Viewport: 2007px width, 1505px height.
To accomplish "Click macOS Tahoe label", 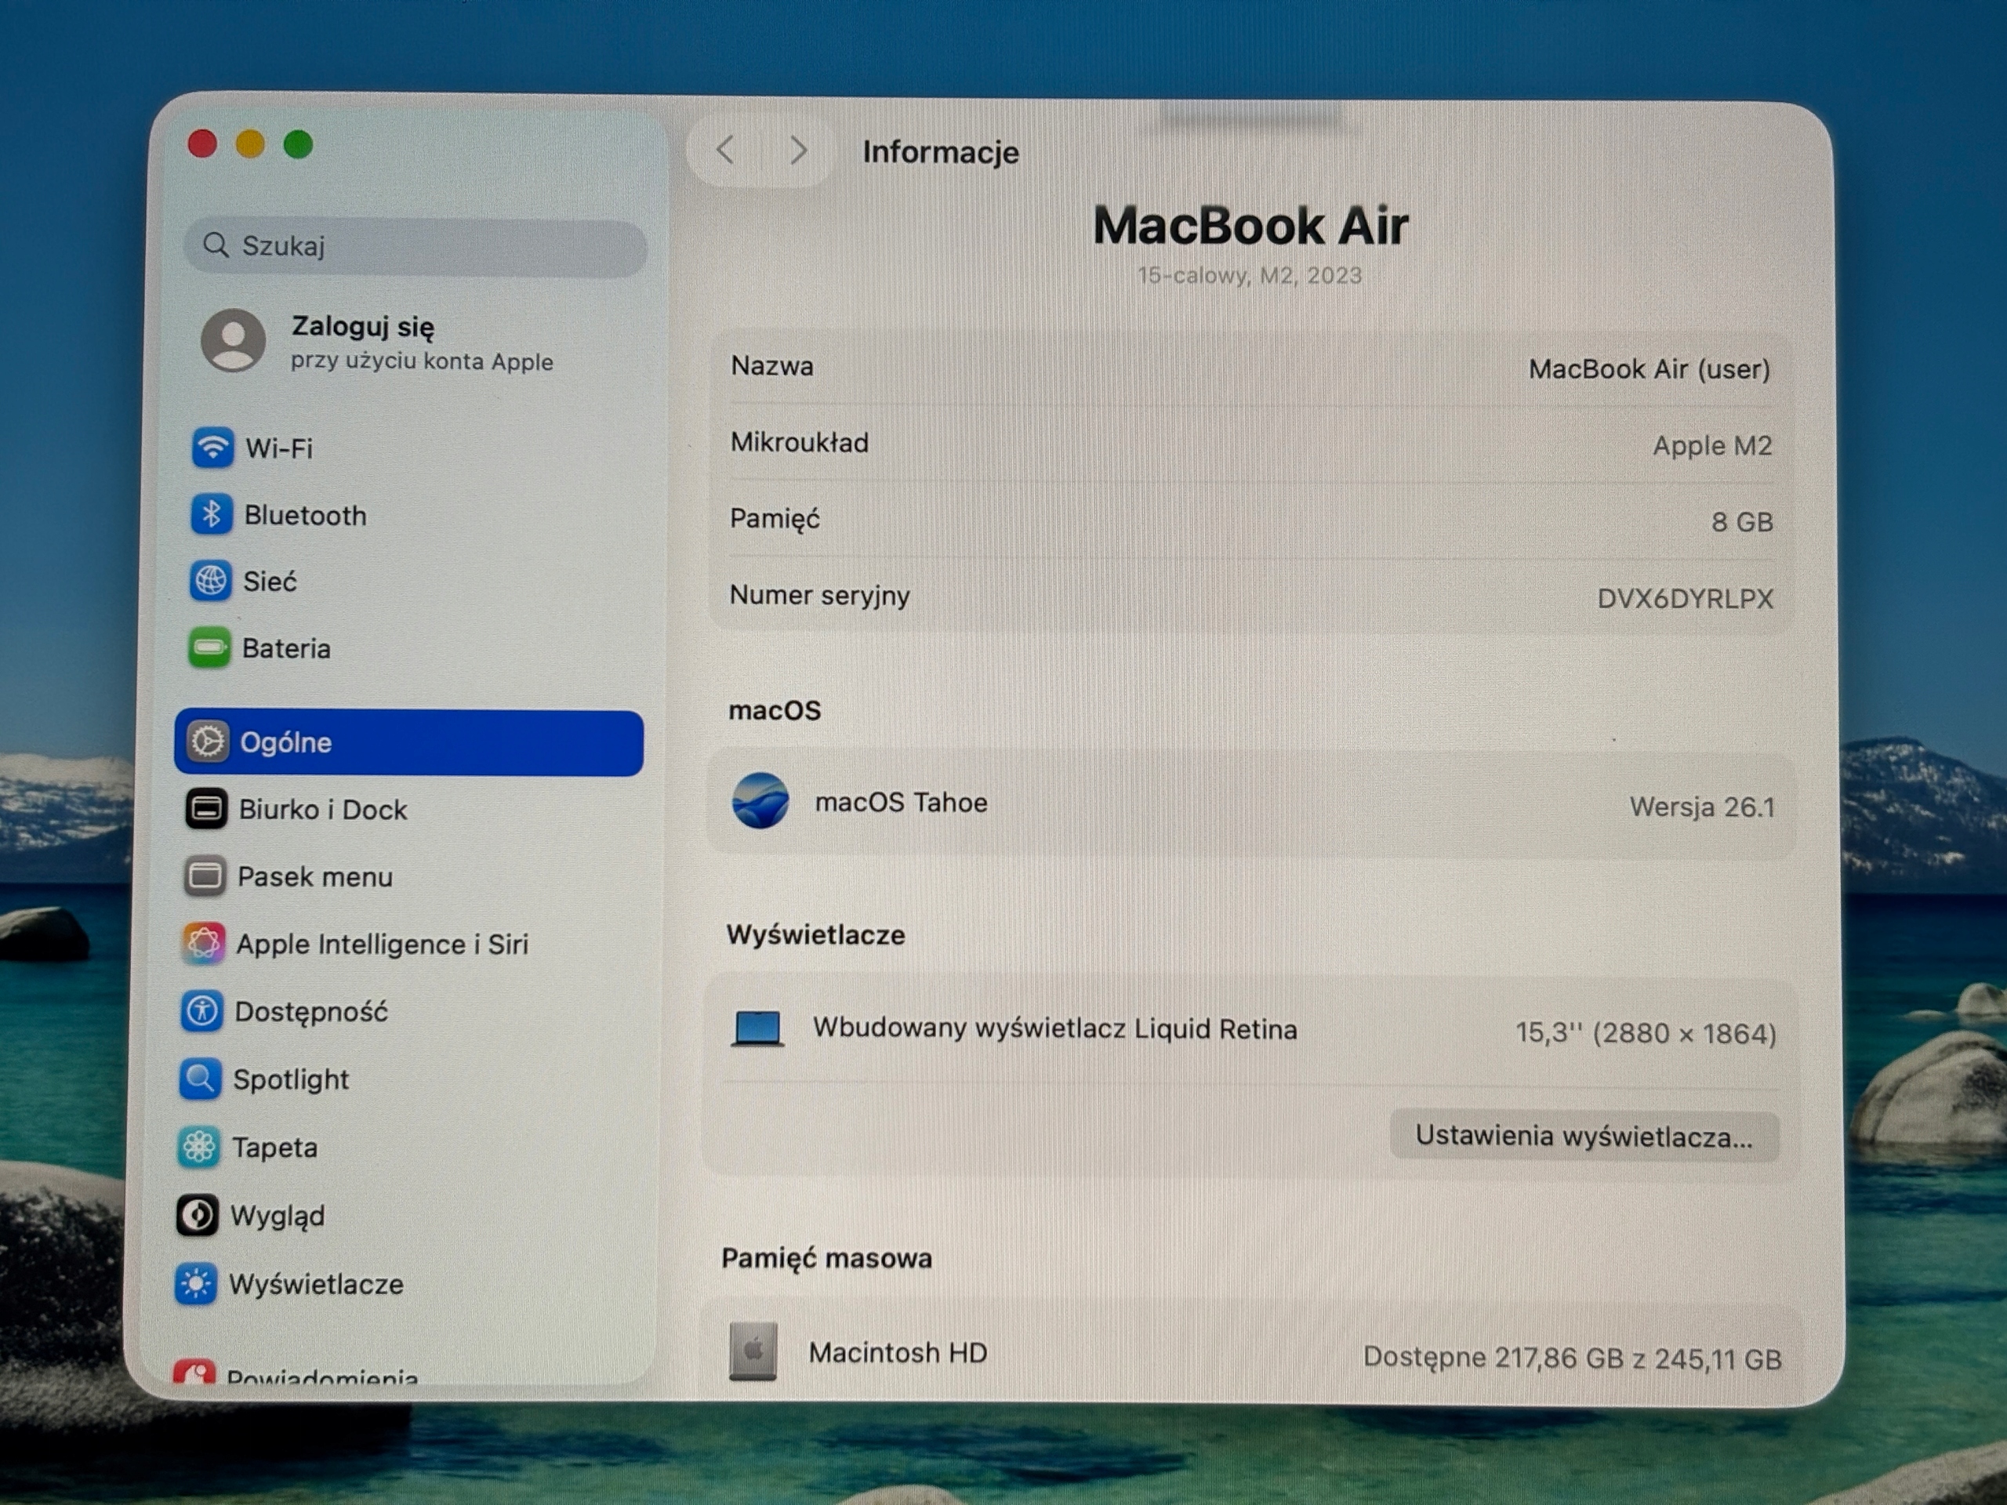I will [x=901, y=802].
